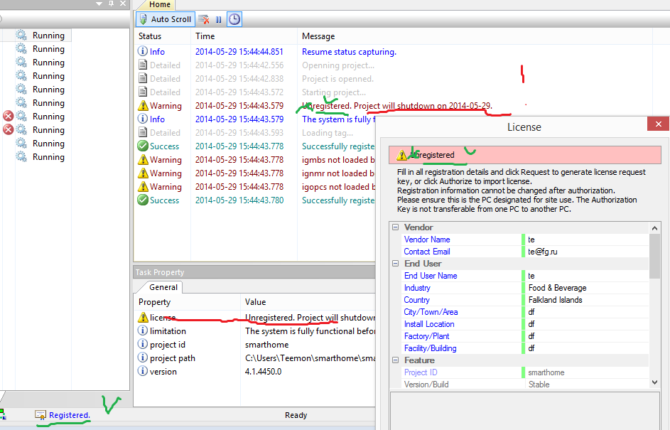This screenshot has height=430, width=670.
Task: Click the document icon on the Loading tag row
Action: click(x=143, y=132)
